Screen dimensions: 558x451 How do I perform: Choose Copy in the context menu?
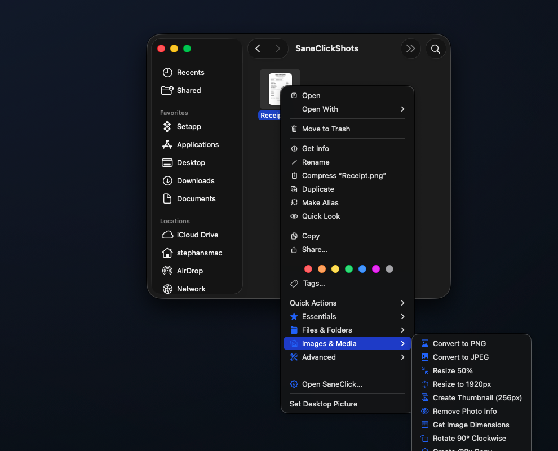click(347, 236)
